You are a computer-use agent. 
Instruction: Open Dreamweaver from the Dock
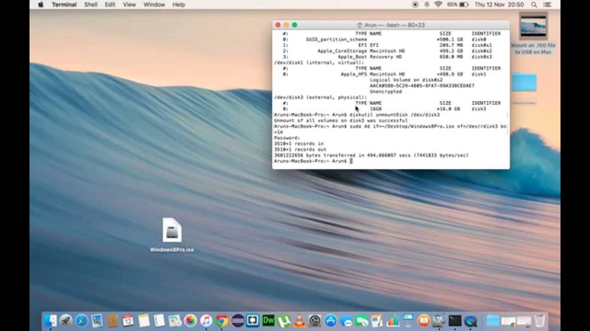(268, 320)
